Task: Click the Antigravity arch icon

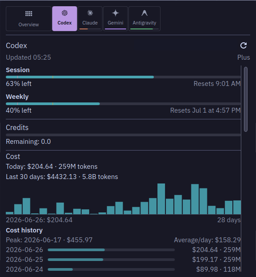Action: pos(145,13)
